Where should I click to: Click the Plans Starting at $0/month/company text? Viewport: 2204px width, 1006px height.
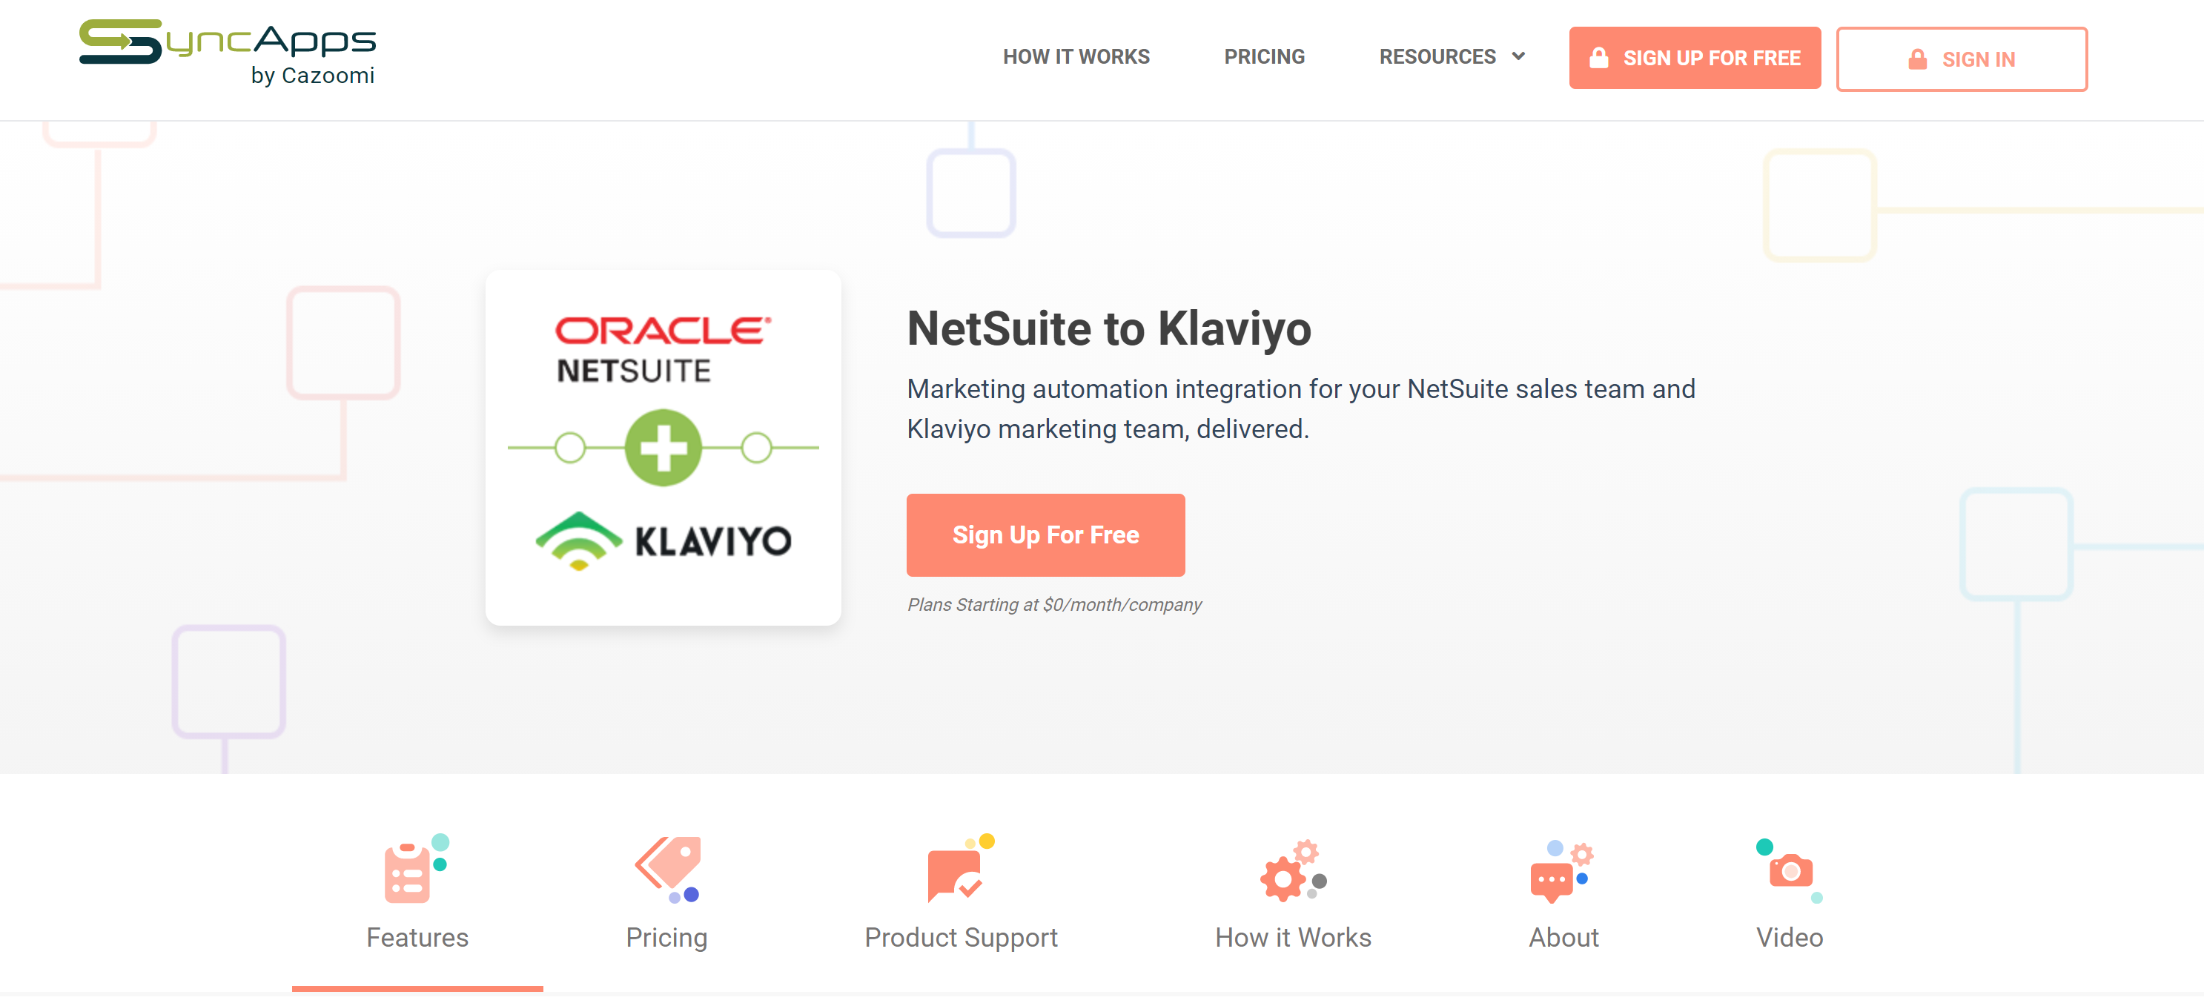(1054, 605)
